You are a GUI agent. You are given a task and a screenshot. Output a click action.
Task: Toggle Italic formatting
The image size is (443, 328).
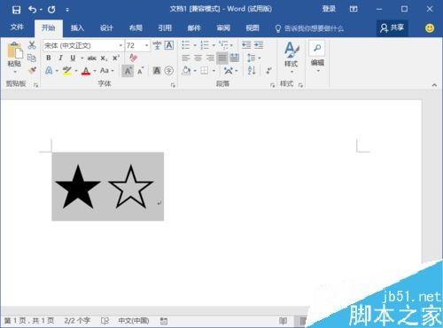[60, 58]
